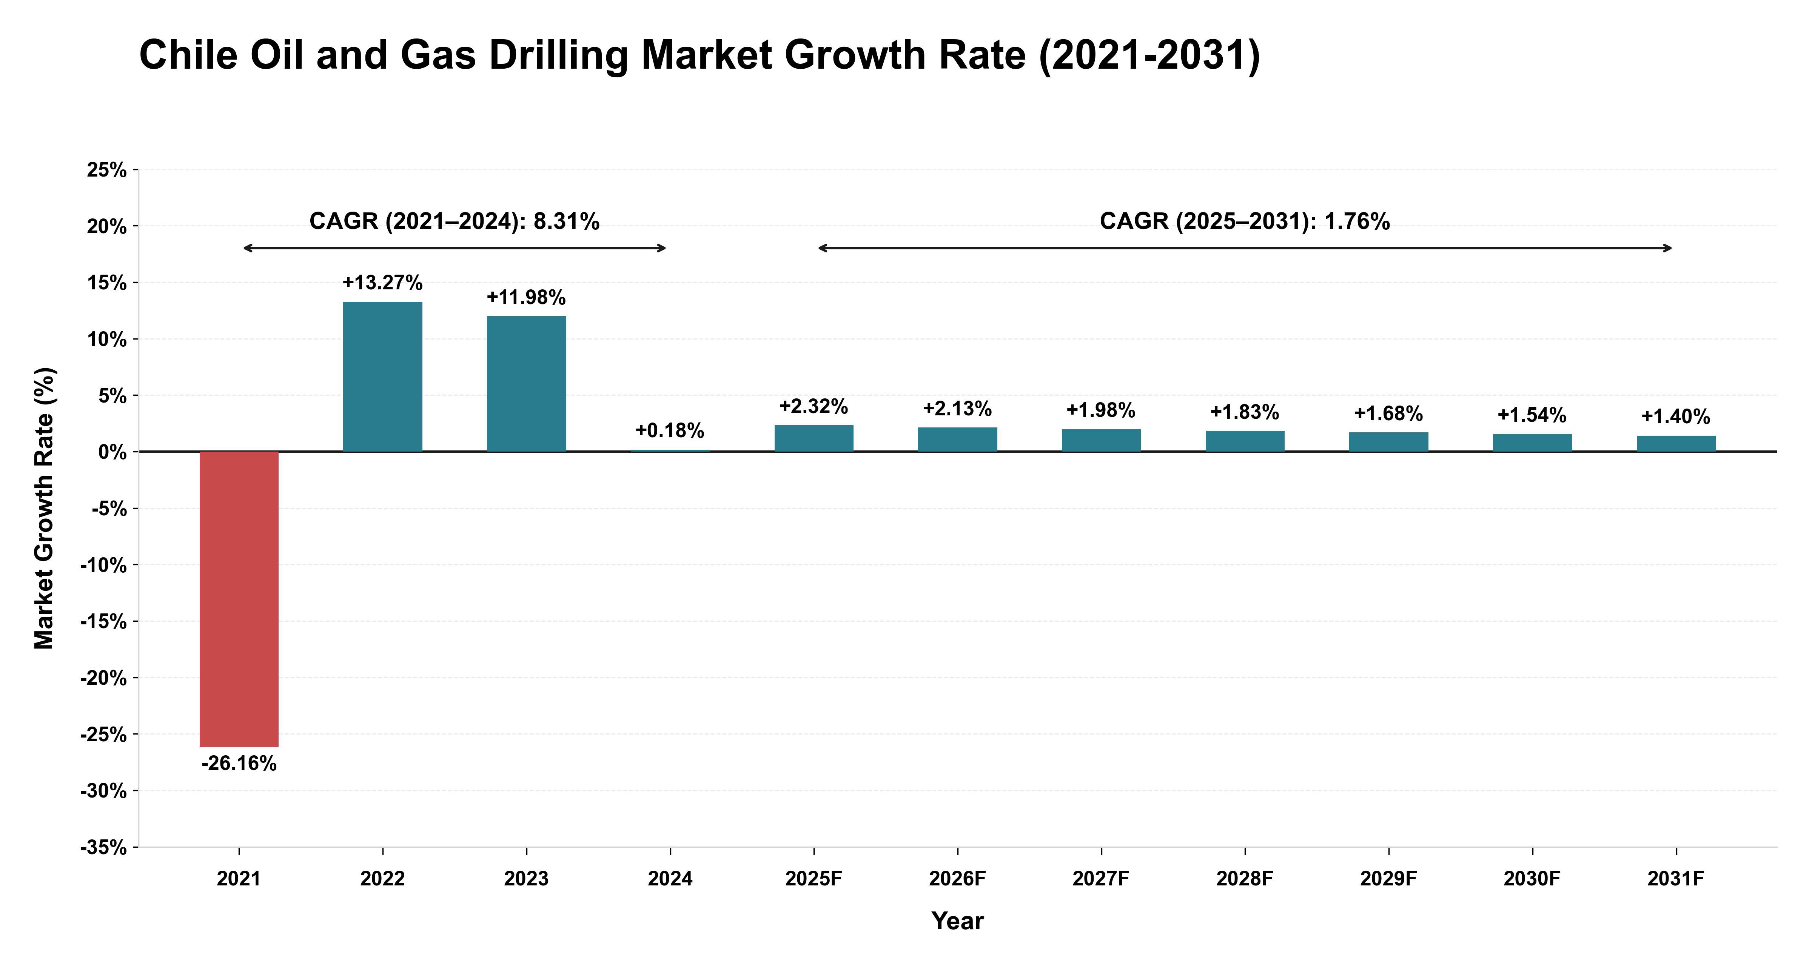Click the 0% y-axis tick label

pyautogui.click(x=112, y=452)
